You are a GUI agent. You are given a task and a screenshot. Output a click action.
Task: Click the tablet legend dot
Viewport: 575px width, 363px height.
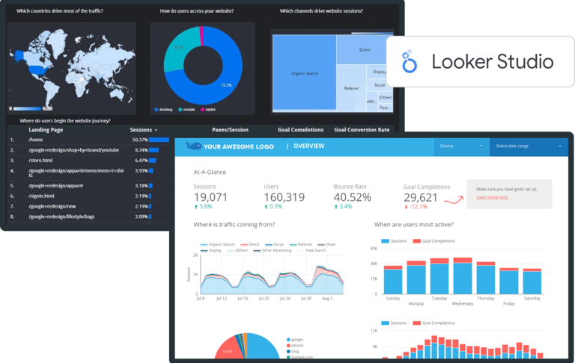202,109
